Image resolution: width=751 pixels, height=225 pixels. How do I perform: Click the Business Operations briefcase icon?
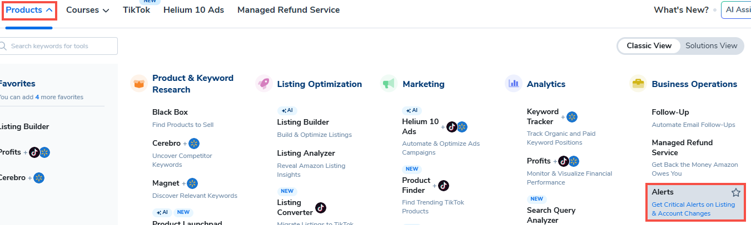638,84
